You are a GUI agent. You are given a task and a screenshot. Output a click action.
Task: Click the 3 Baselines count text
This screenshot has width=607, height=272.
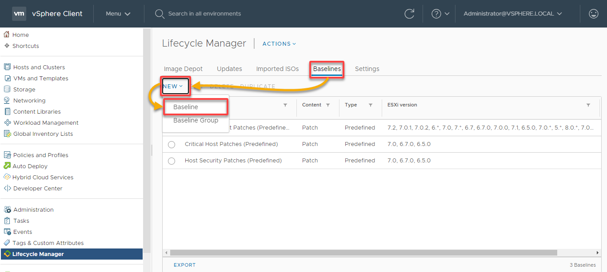pos(583,265)
